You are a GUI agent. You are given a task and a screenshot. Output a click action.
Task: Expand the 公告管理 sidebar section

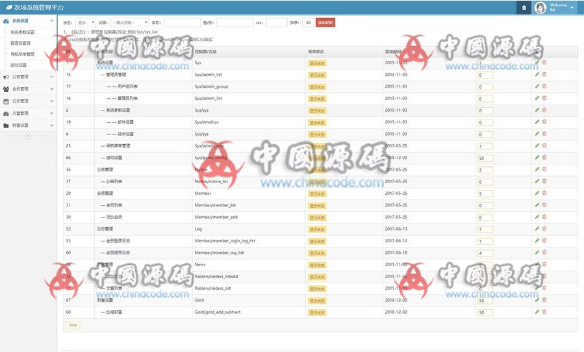(x=28, y=77)
